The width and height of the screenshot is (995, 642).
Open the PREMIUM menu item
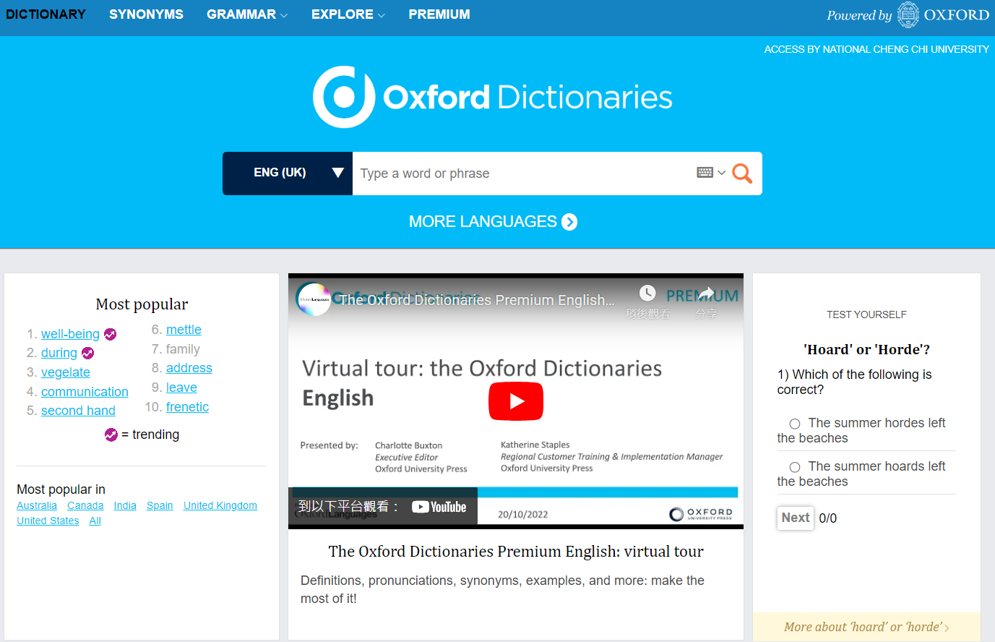439,14
